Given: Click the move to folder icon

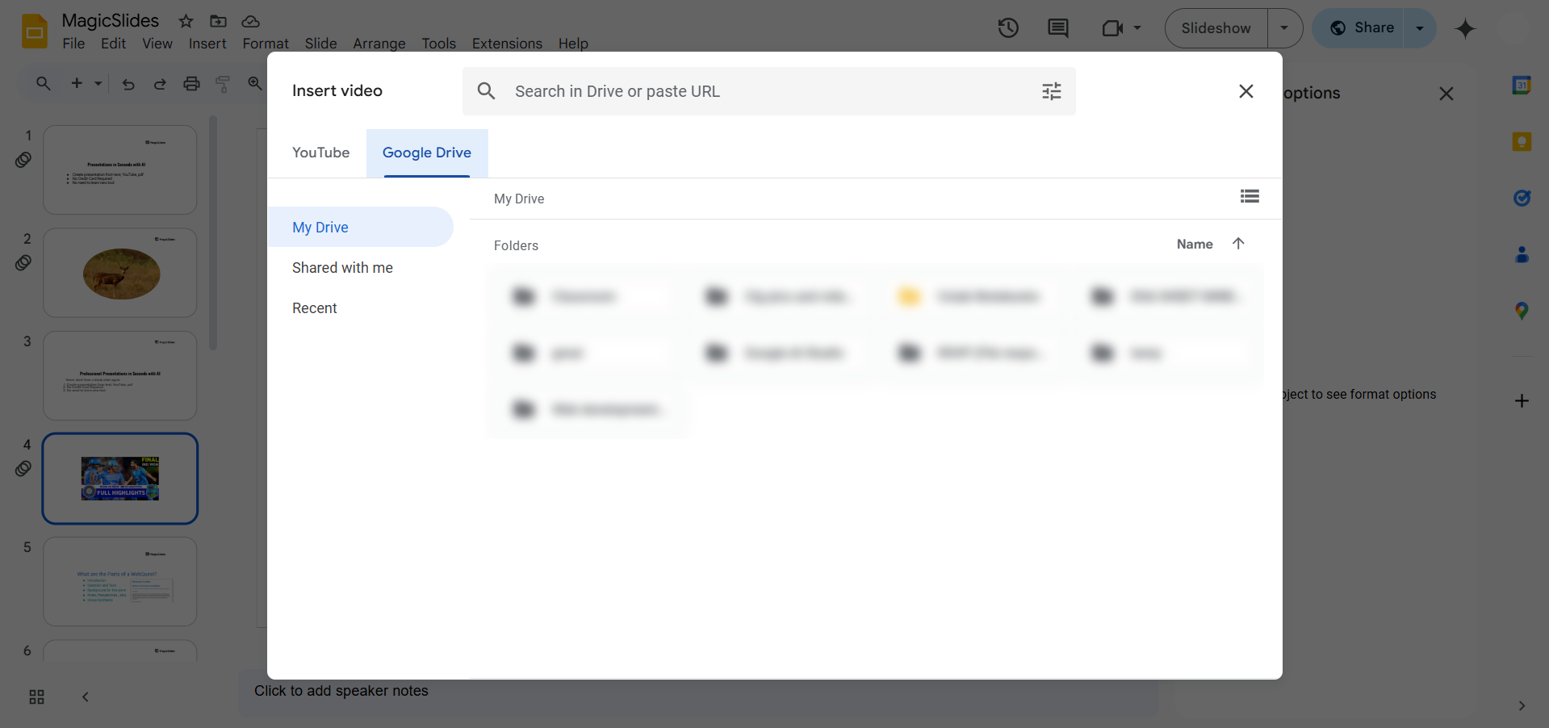Looking at the screenshot, I should (x=218, y=21).
